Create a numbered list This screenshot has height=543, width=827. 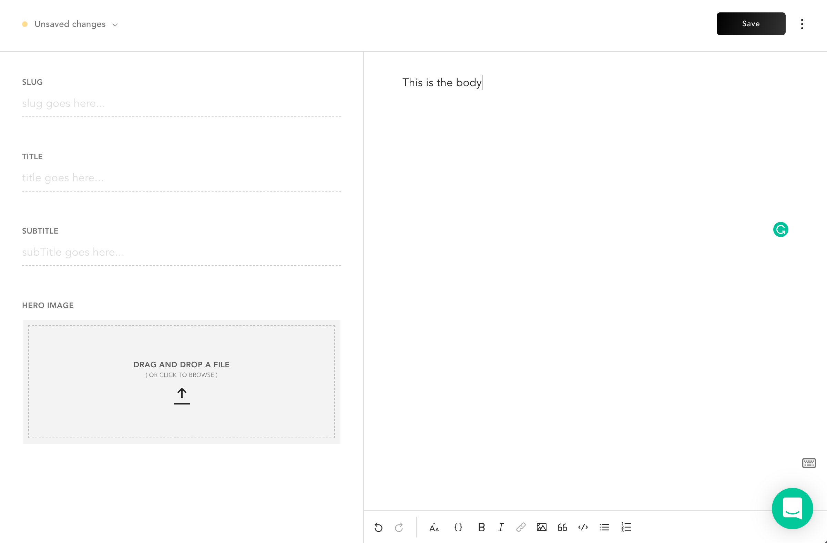coord(626,527)
